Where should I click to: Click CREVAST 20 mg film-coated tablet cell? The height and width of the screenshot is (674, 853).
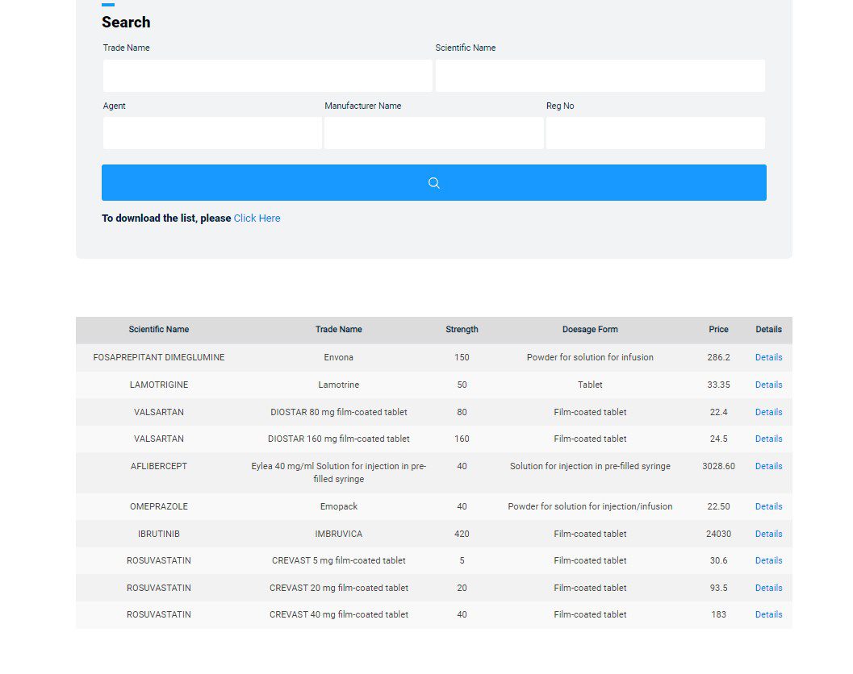[x=338, y=588]
